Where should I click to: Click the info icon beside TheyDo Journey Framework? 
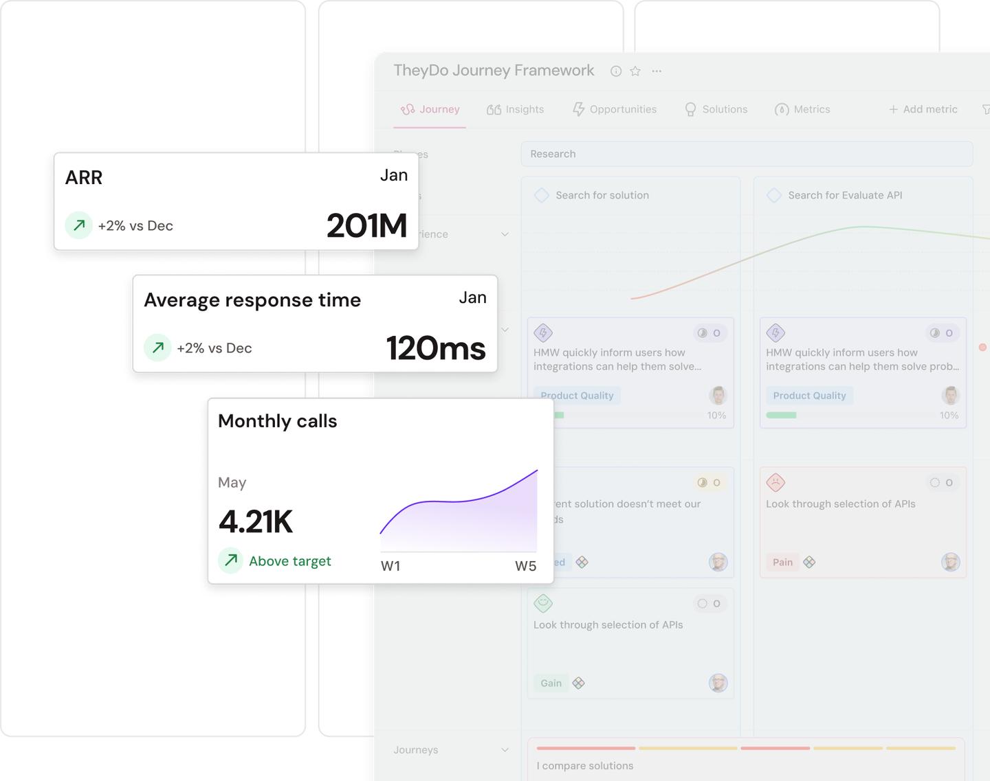pyautogui.click(x=616, y=71)
